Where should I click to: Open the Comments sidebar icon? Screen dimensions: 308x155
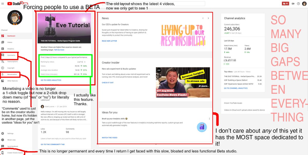coord(3,55)
